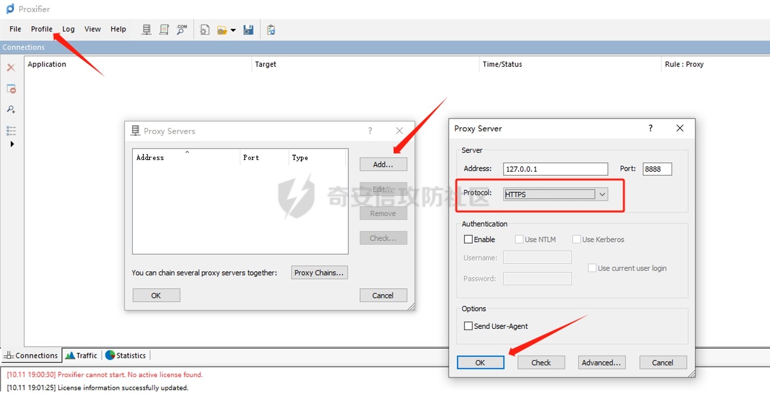Screen dimensions: 770x393
Task: Click the Check... button in Proxy Servers
Action: [383, 238]
